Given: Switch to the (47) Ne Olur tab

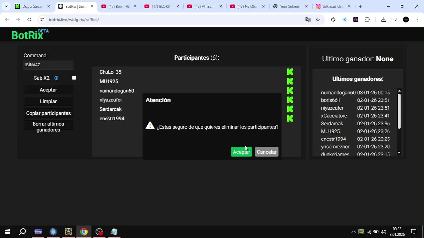Looking at the screenshot, I should click(x=247, y=6).
